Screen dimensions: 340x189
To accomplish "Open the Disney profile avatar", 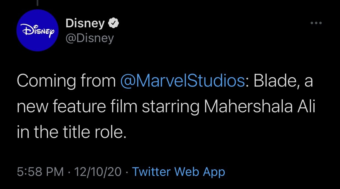I will click(x=37, y=30).
